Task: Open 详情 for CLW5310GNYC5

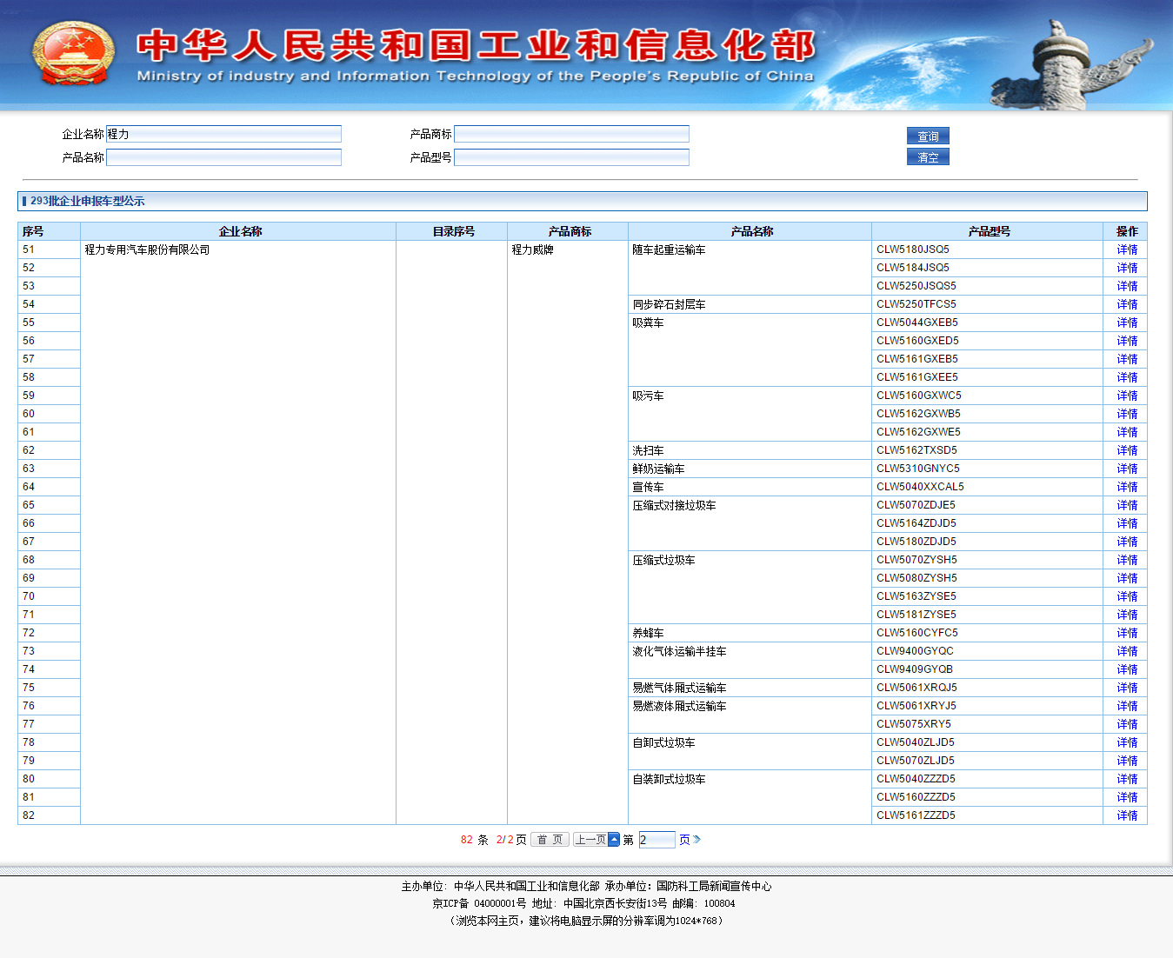Action: (x=1127, y=469)
